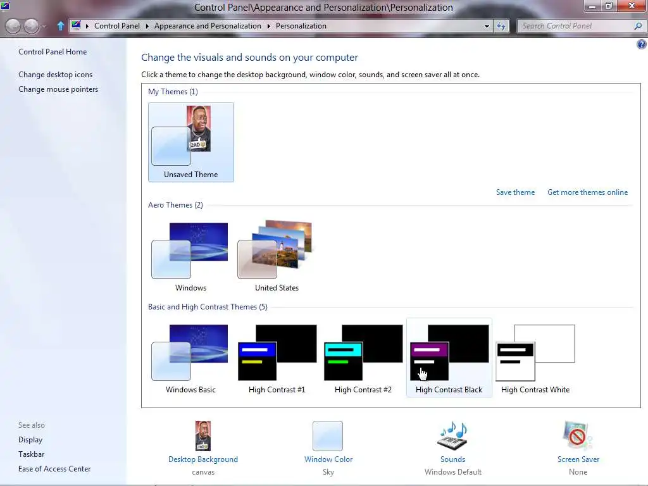Expand the arrow before Control Panel breadcrumb
Image resolution: width=648 pixels, height=486 pixels.
tap(87, 26)
